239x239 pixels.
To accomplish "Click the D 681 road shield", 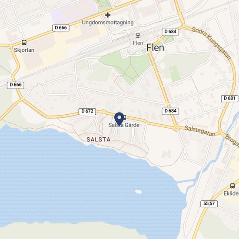I will click(229, 99).
